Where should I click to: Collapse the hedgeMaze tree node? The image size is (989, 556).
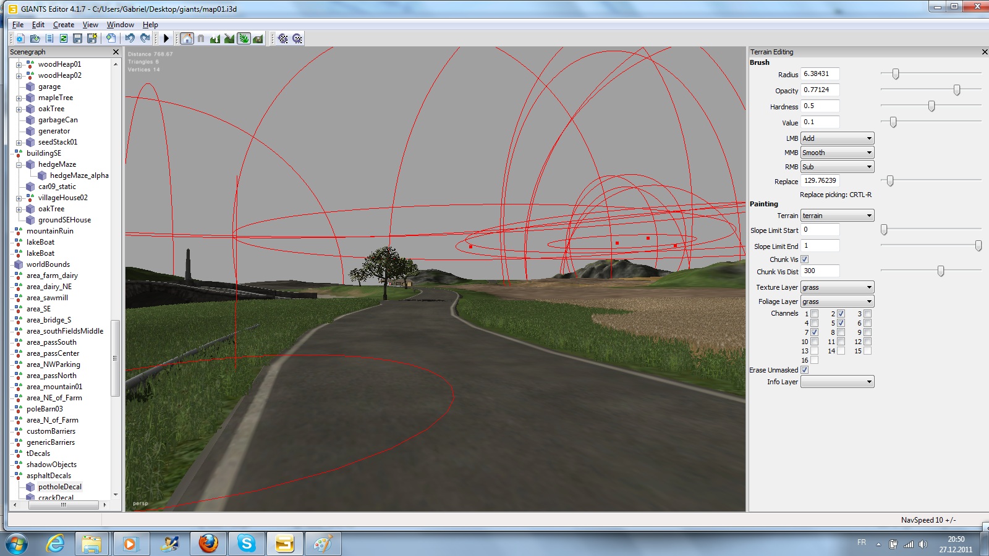tap(19, 165)
